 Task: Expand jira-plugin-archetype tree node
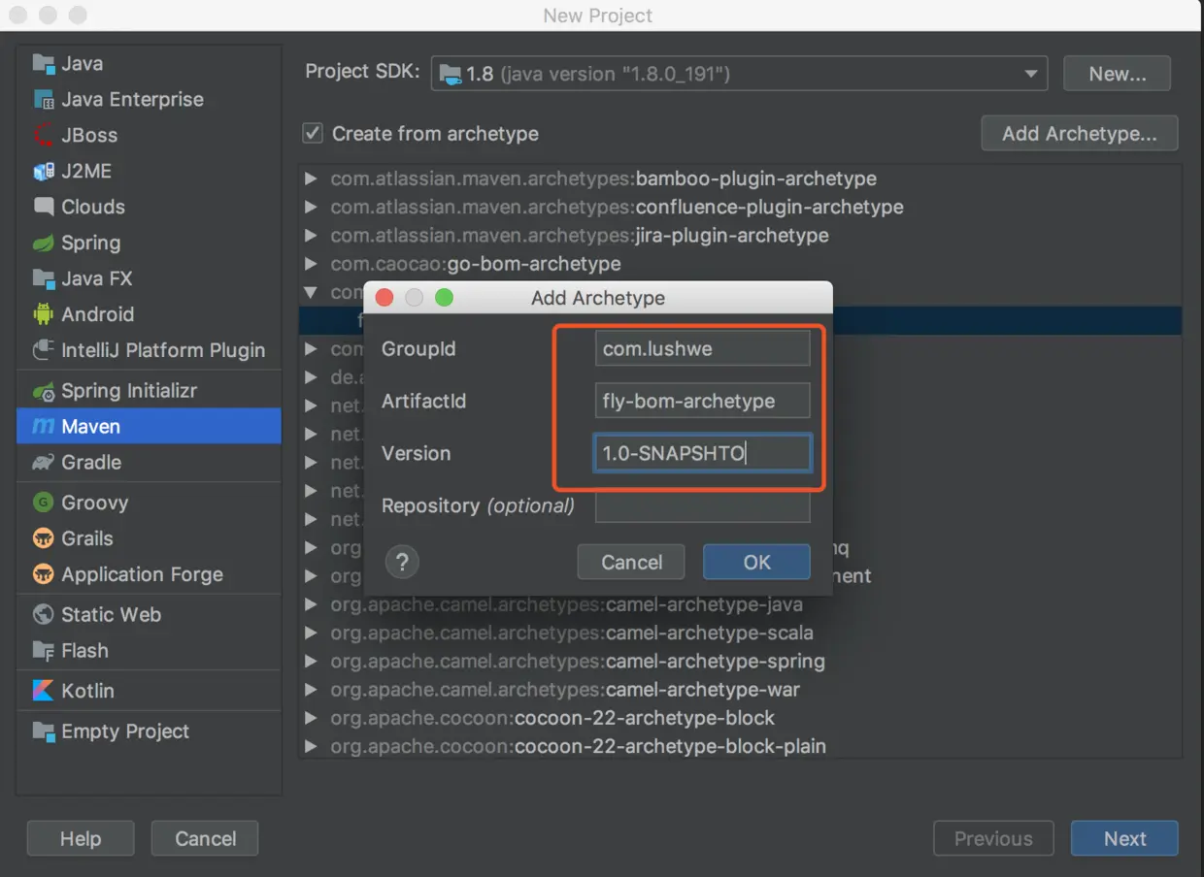click(311, 235)
